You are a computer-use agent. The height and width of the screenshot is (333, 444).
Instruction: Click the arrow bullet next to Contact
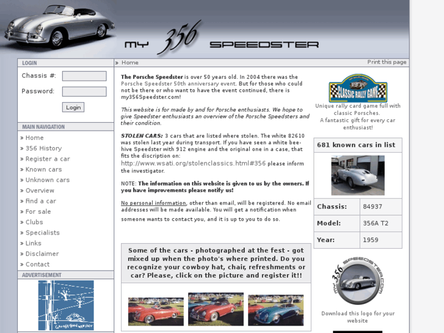(22, 265)
